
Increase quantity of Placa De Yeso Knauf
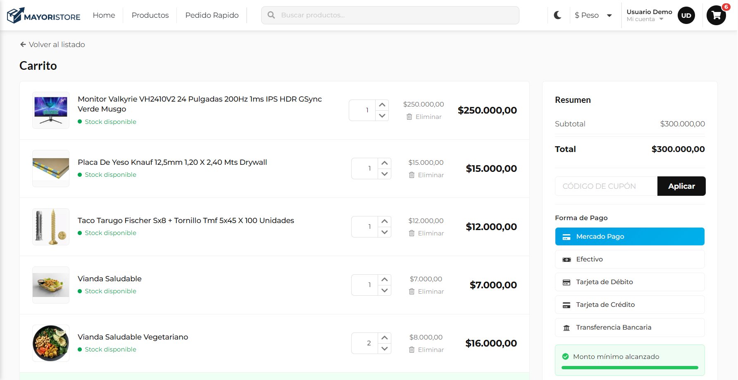(385, 163)
